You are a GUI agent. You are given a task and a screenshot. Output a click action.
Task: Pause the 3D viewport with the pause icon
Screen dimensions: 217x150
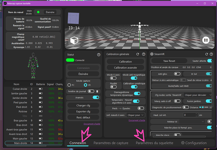point(206,40)
